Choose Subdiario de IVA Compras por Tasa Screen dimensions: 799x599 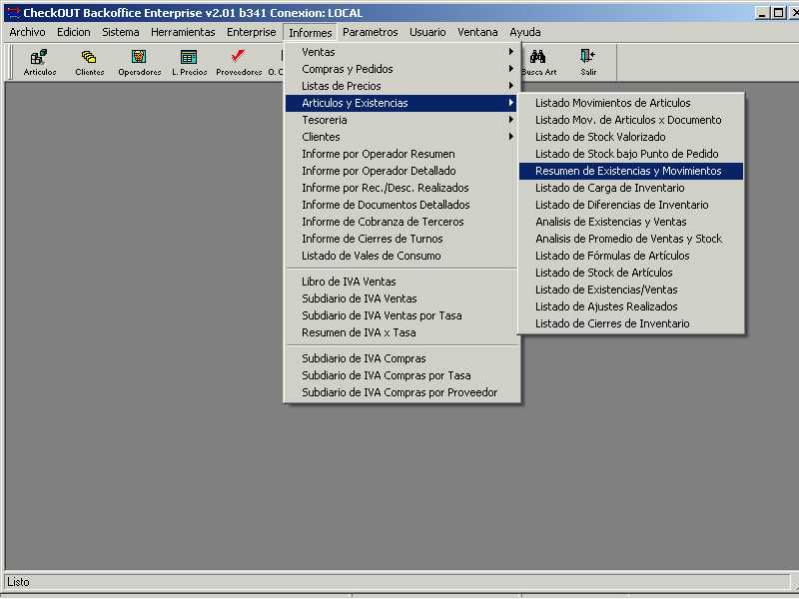pyautogui.click(x=400, y=375)
